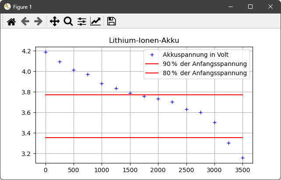Reset the plot to original view with Home
Viewport: 281px width, 180px height.
pyautogui.click(x=11, y=21)
